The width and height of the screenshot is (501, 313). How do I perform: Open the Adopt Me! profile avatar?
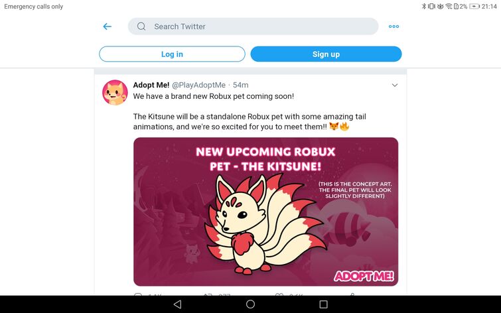(115, 93)
